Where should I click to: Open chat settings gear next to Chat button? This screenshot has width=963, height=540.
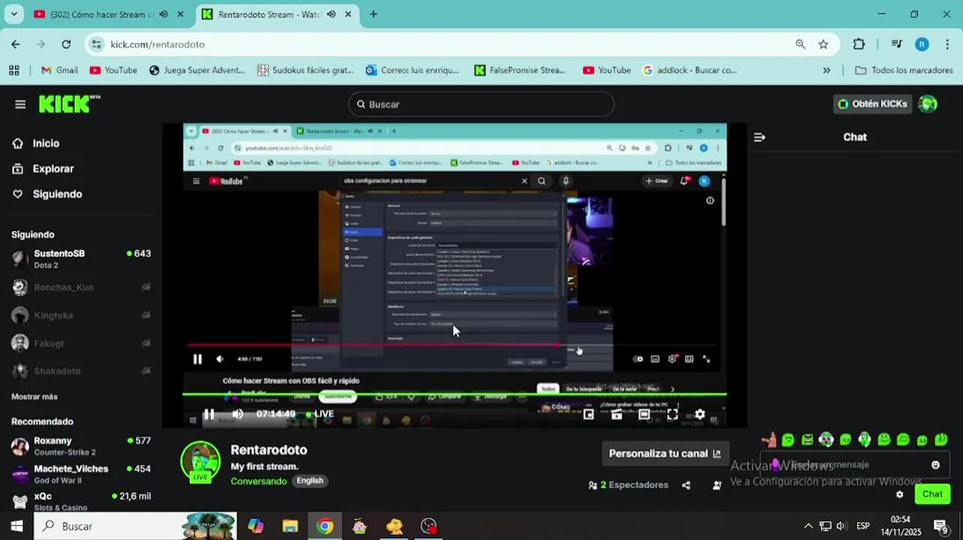tap(899, 494)
